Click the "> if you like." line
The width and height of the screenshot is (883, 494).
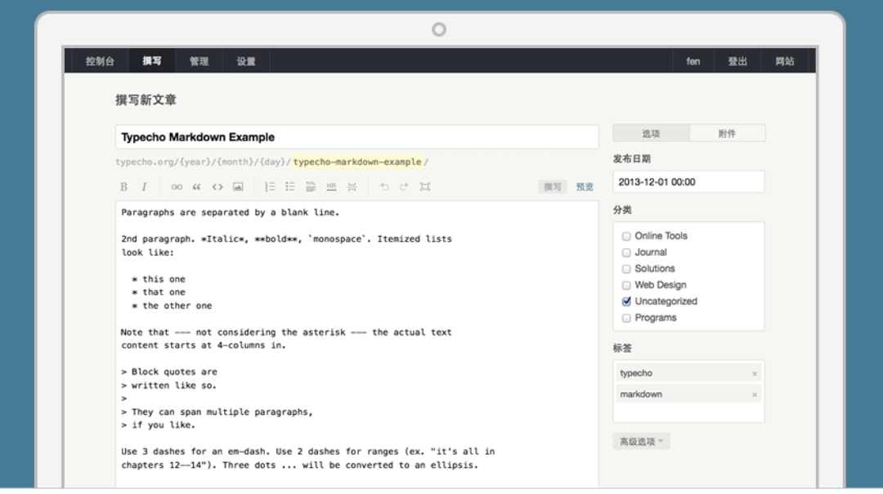pos(159,425)
